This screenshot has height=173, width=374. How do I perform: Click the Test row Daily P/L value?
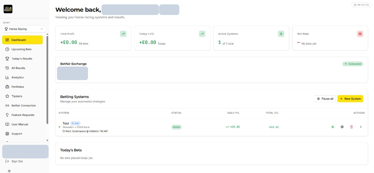233,127
